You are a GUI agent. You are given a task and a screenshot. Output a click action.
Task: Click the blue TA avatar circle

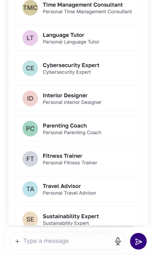(x=30, y=189)
